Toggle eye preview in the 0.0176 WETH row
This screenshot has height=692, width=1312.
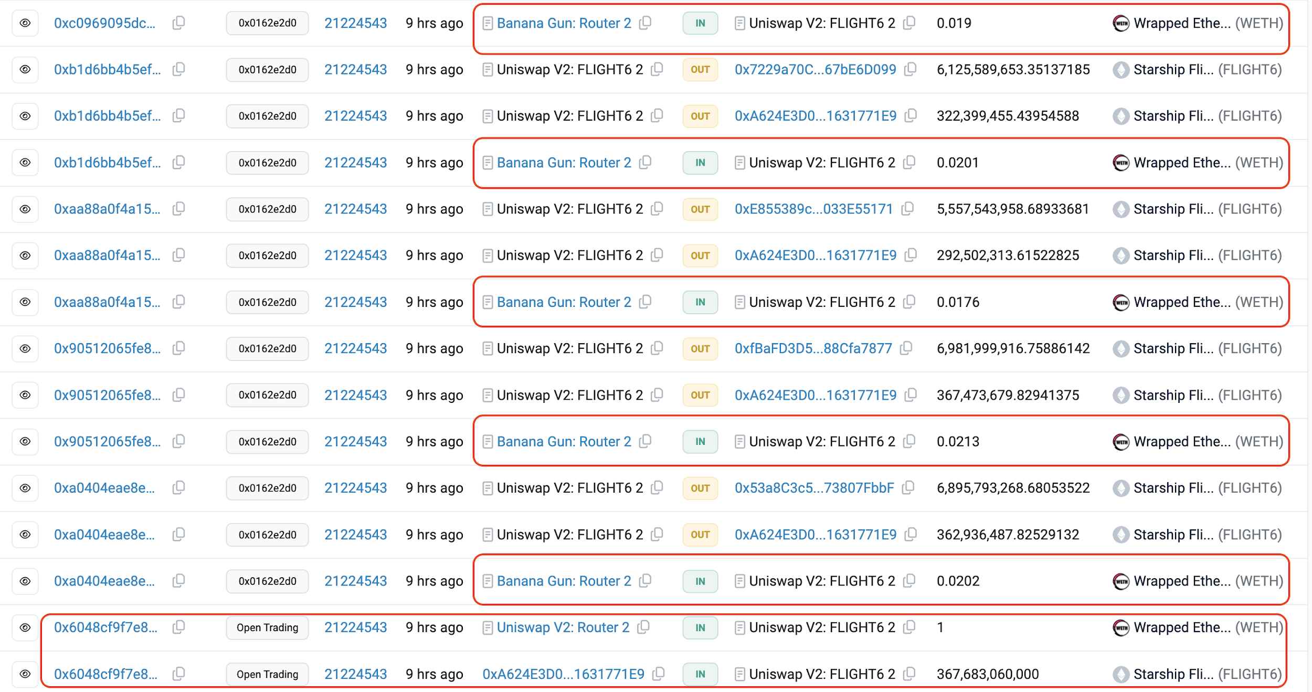tap(25, 302)
